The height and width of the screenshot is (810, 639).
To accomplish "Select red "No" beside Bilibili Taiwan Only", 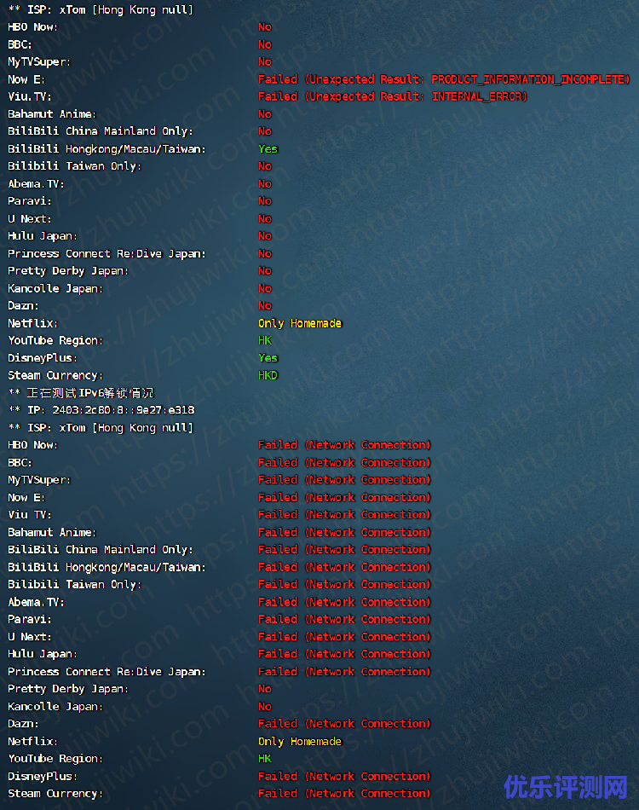I will tap(265, 166).
